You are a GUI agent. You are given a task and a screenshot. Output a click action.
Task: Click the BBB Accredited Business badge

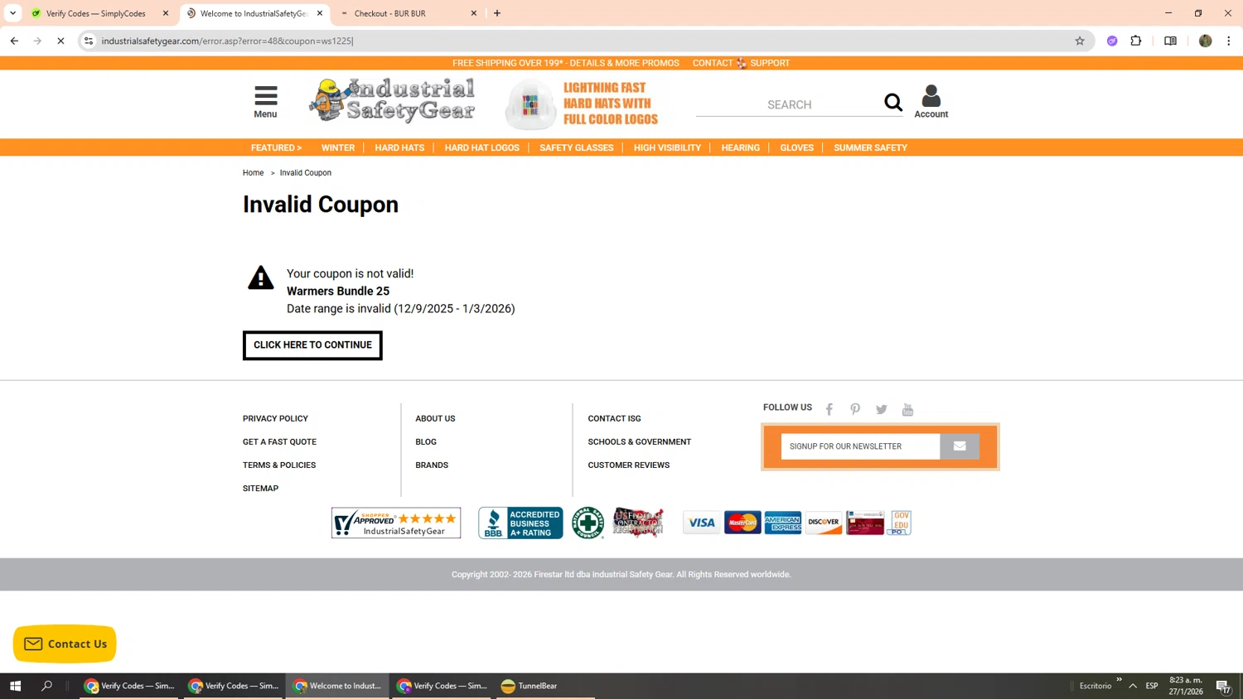point(520,523)
